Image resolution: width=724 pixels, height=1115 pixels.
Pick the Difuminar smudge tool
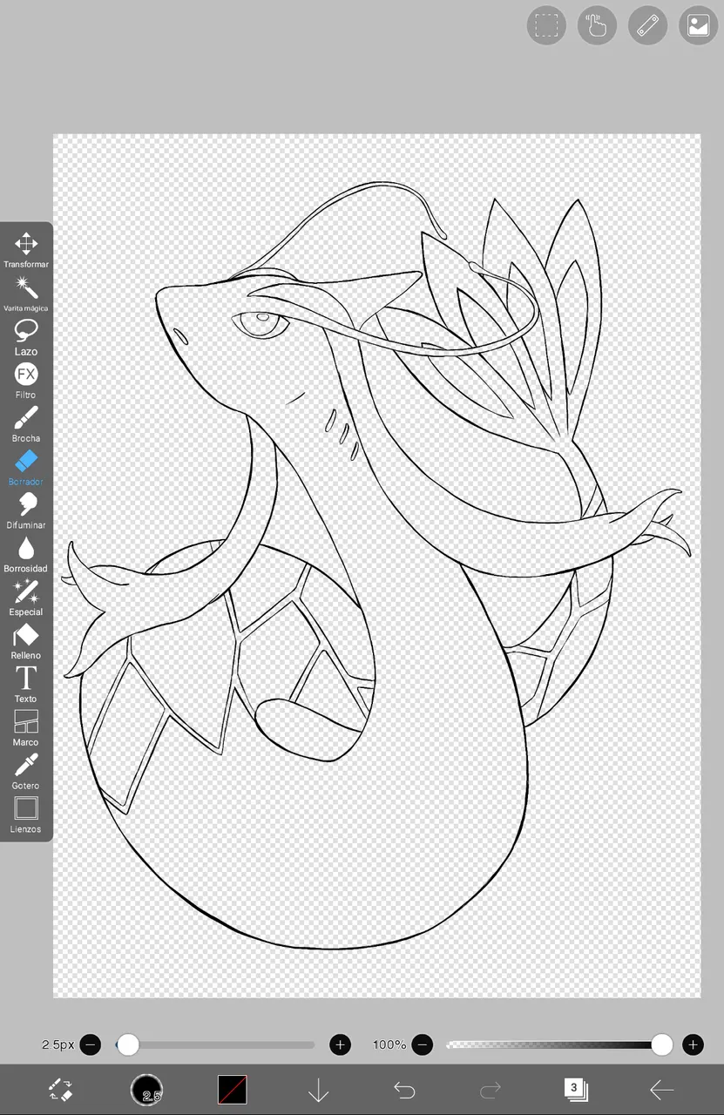26,510
